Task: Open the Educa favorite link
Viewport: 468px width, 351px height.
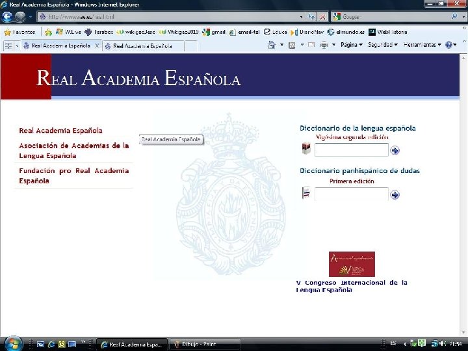Action: (x=276, y=32)
